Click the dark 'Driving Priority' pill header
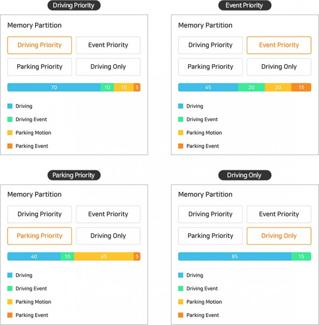The height and width of the screenshot is (325, 319). [74, 5]
